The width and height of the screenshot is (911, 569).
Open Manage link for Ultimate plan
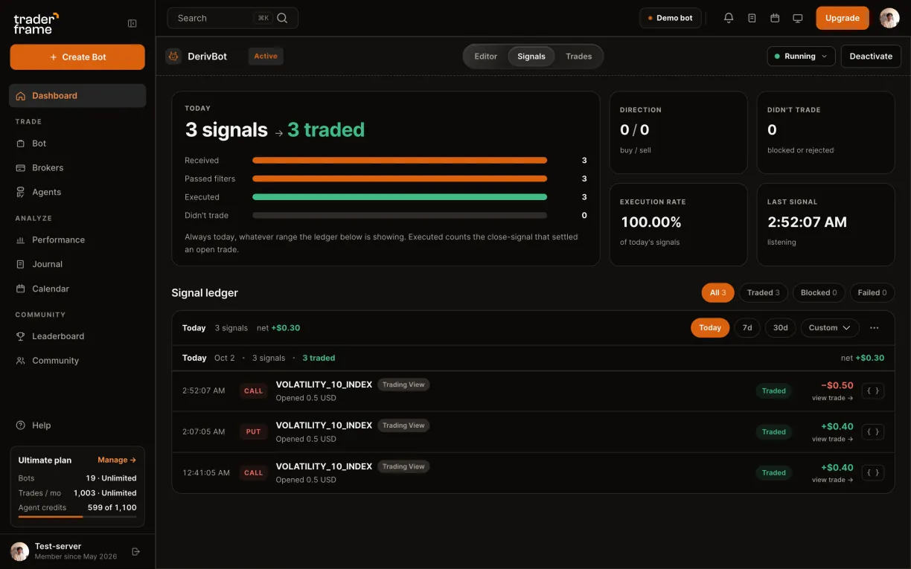click(117, 460)
